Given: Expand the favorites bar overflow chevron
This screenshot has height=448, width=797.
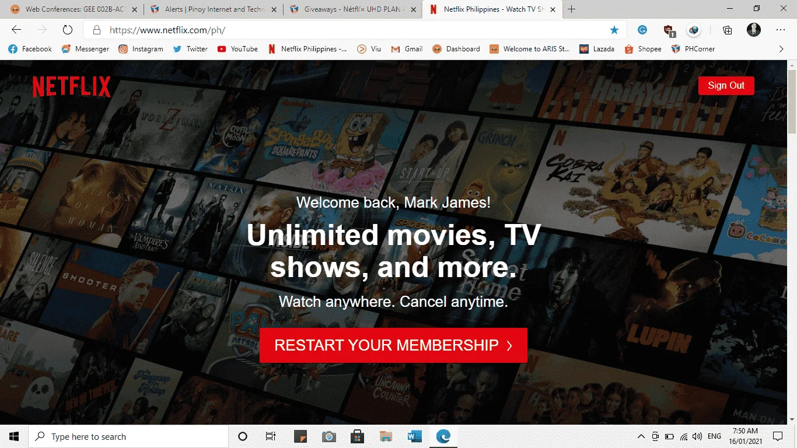Looking at the screenshot, I should 781,49.
